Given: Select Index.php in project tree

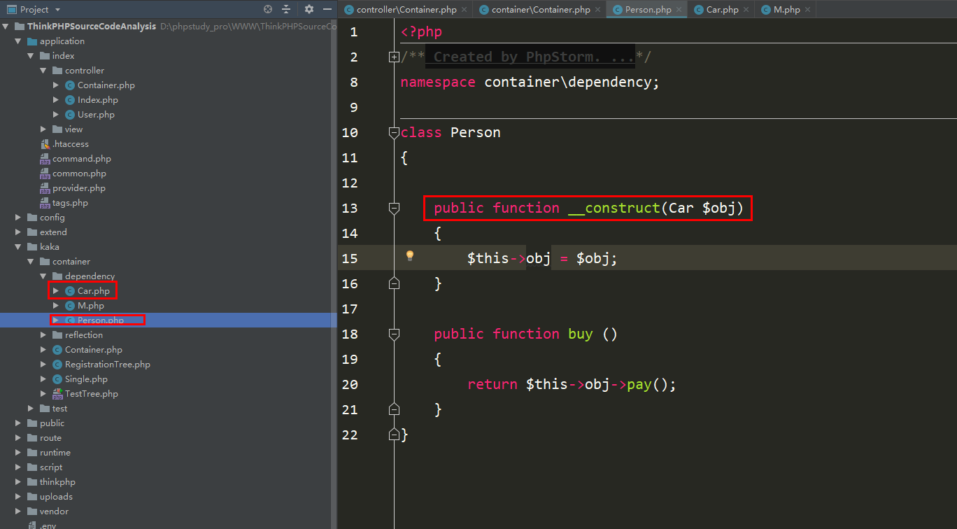Looking at the screenshot, I should [97, 100].
